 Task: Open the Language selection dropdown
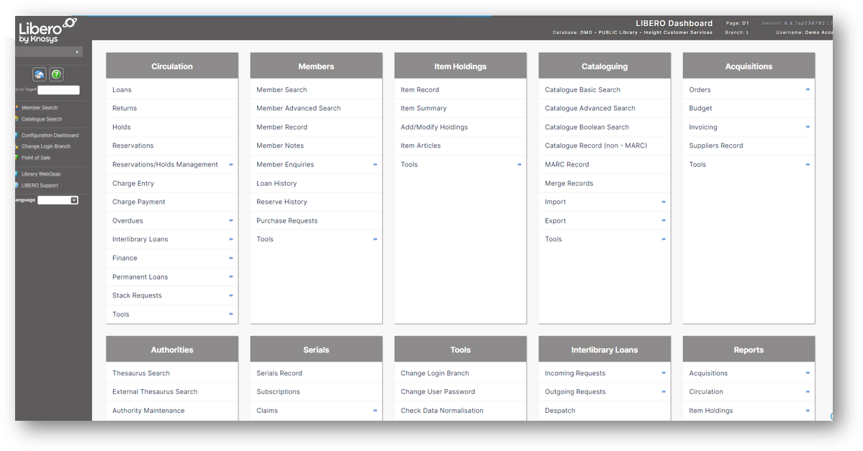coord(73,200)
